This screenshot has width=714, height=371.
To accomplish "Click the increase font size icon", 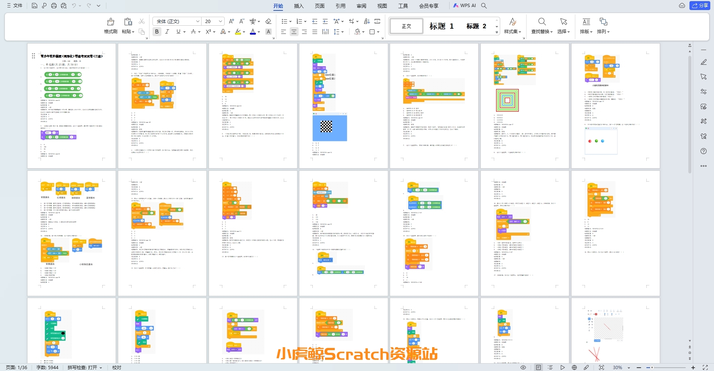I will pos(231,21).
